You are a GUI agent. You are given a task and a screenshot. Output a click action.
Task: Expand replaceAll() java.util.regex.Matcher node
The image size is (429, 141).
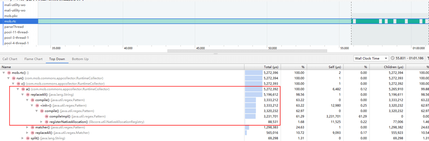coord(27,133)
